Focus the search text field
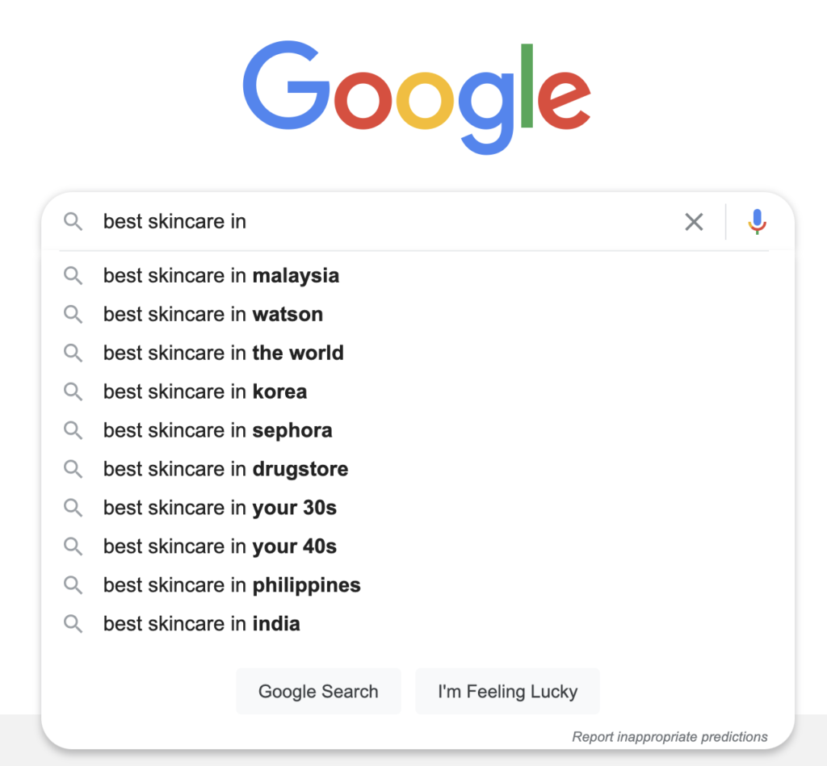The image size is (827, 766). 385,221
